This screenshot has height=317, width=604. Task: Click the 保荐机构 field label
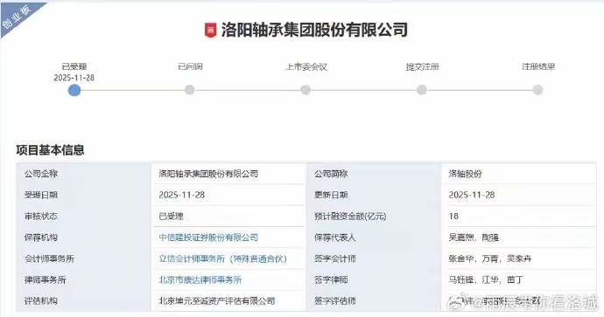pos(41,238)
